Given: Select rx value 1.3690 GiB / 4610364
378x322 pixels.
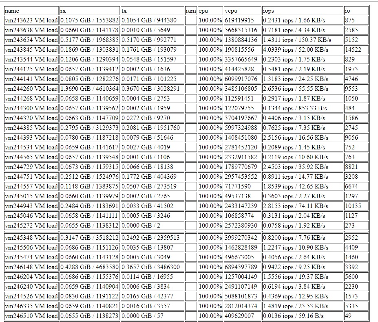Looking at the screenshot, I should point(89,89).
